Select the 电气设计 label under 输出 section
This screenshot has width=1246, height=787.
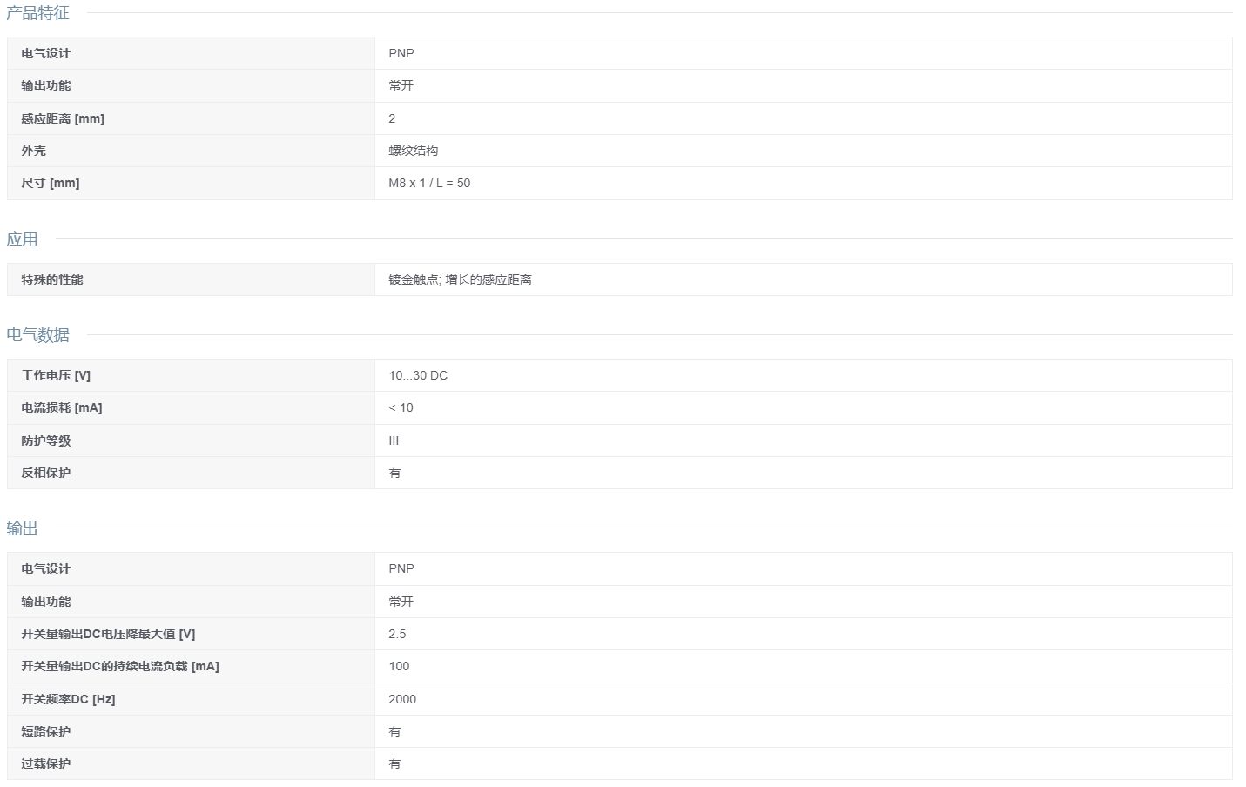click(45, 568)
